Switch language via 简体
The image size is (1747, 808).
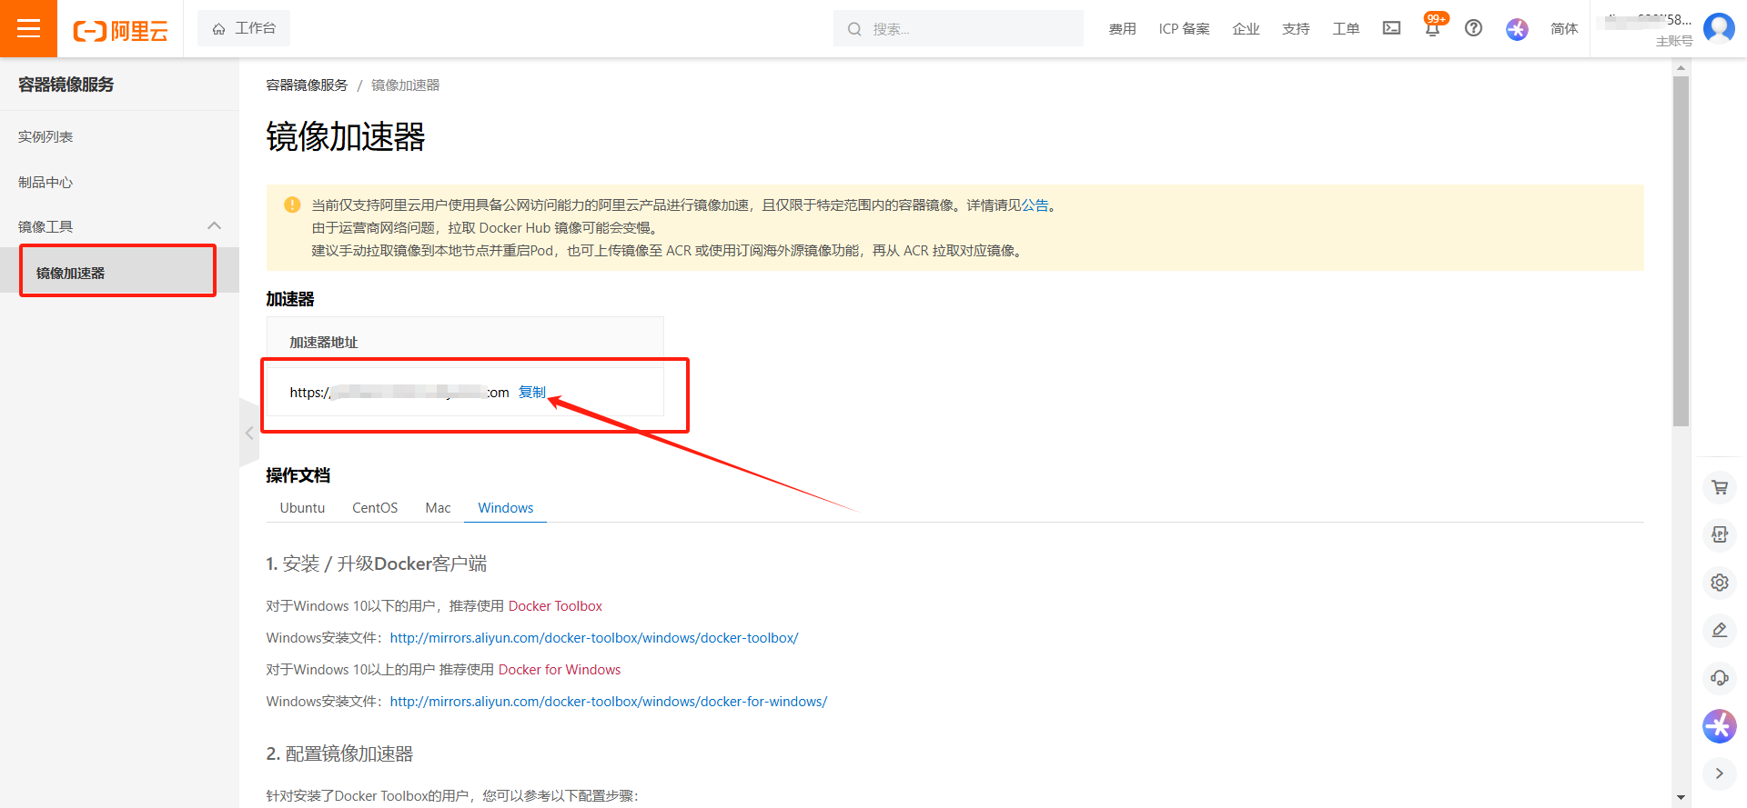(x=1564, y=29)
